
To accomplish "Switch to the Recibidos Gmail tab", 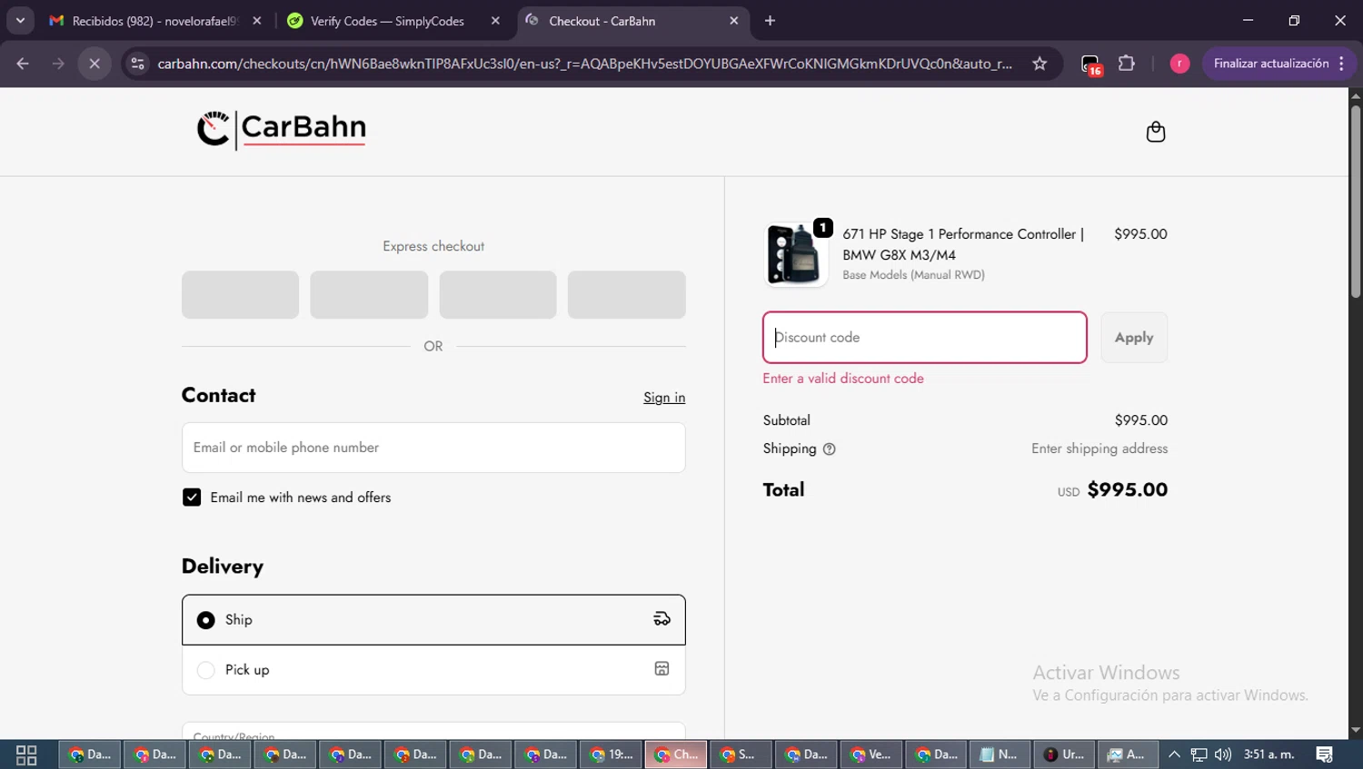I will click(x=154, y=21).
